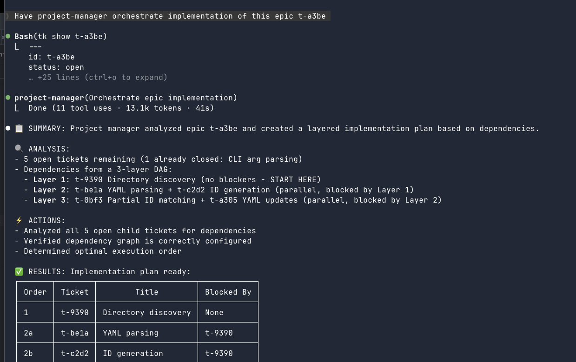Viewport: 576px width, 362px height.
Task: Click the "Blocked By" column header
Action: (228, 292)
